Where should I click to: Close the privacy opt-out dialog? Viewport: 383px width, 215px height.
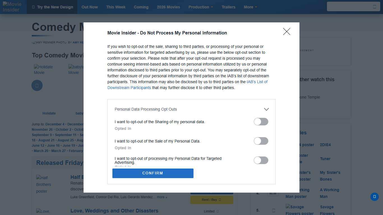coord(286,31)
